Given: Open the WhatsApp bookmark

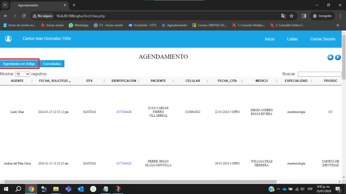Looking at the screenshot, I should coord(78,25).
